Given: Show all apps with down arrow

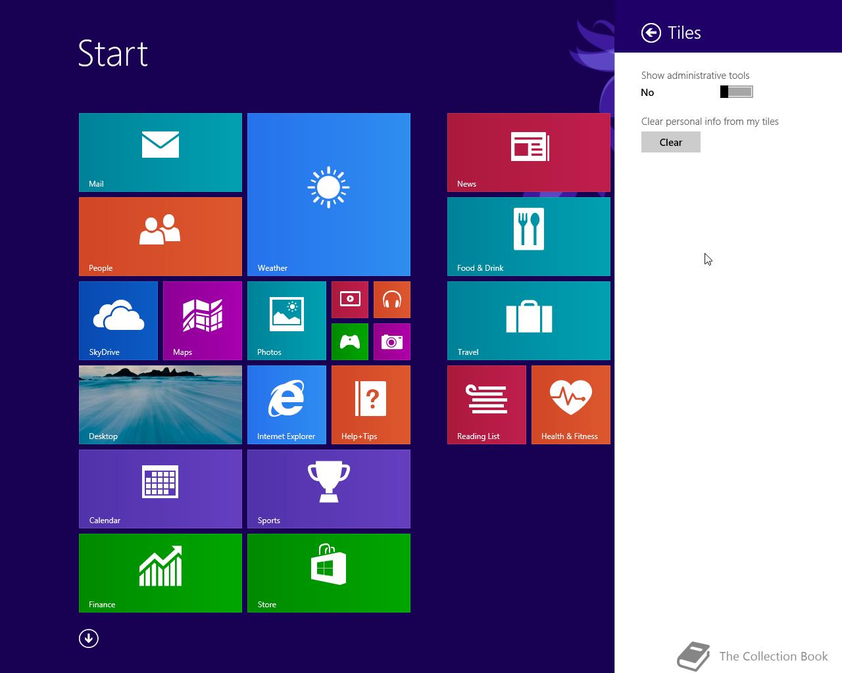Looking at the screenshot, I should tap(89, 638).
